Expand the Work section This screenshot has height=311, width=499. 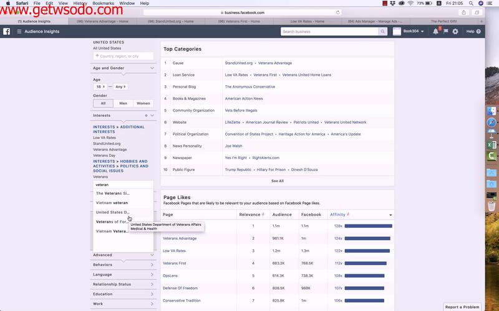coord(124,304)
